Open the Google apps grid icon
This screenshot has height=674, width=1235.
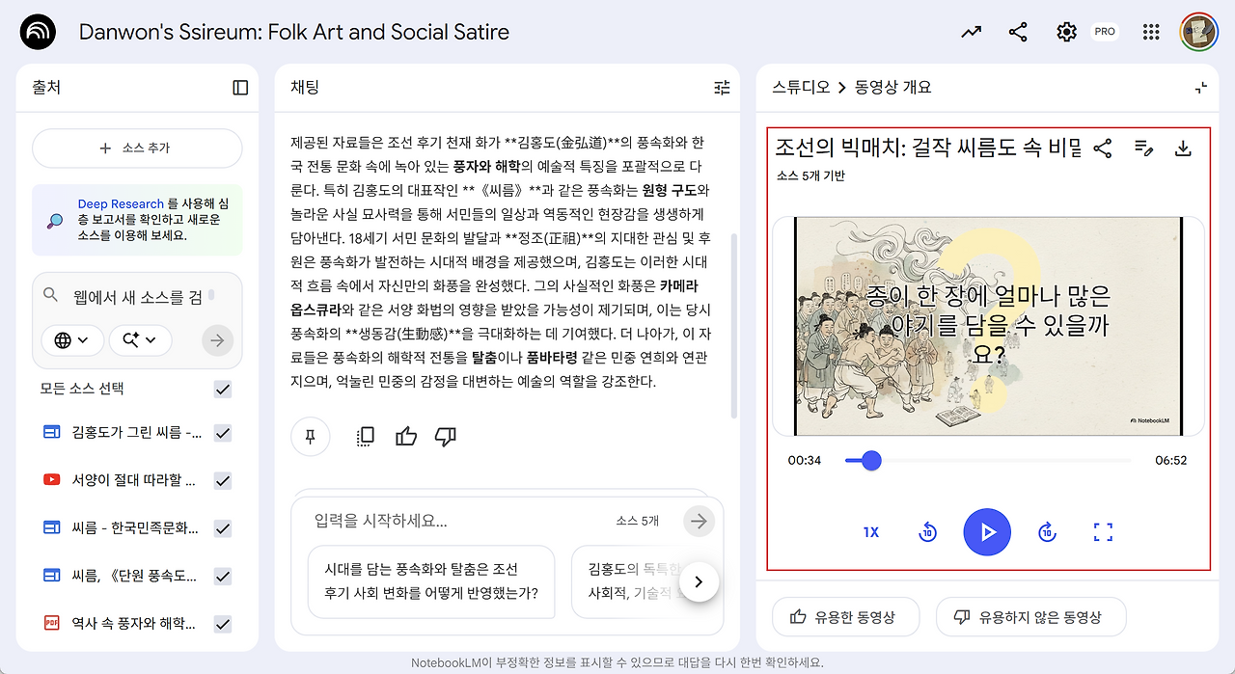tap(1150, 32)
